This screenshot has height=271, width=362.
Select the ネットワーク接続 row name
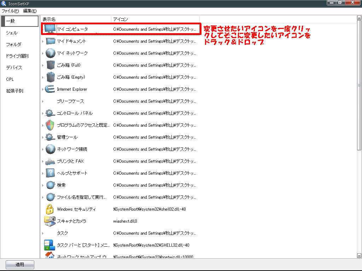pyautogui.click(x=72, y=149)
